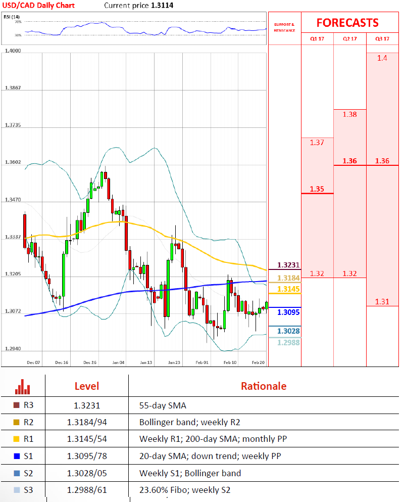Click the red bar chart icon in table header

[x=22, y=386]
